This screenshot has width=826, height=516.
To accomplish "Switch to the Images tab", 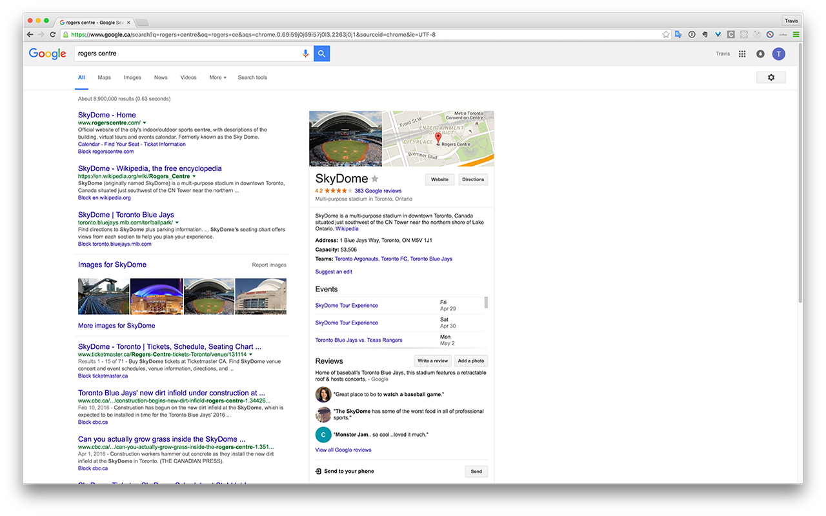I will 132,77.
